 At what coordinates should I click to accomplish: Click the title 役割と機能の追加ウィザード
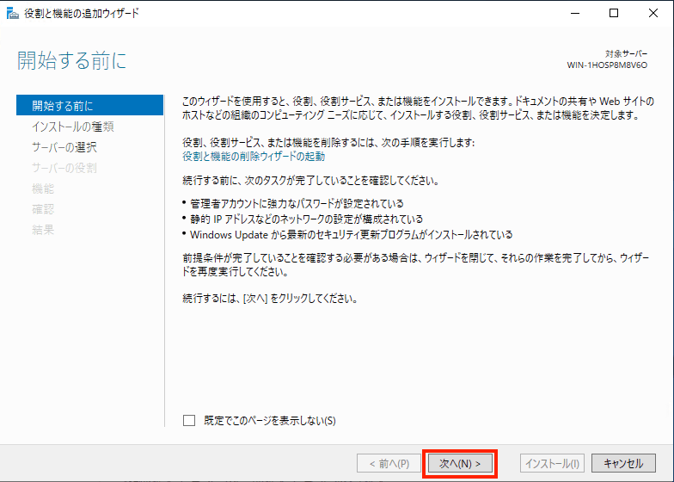[82, 14]
